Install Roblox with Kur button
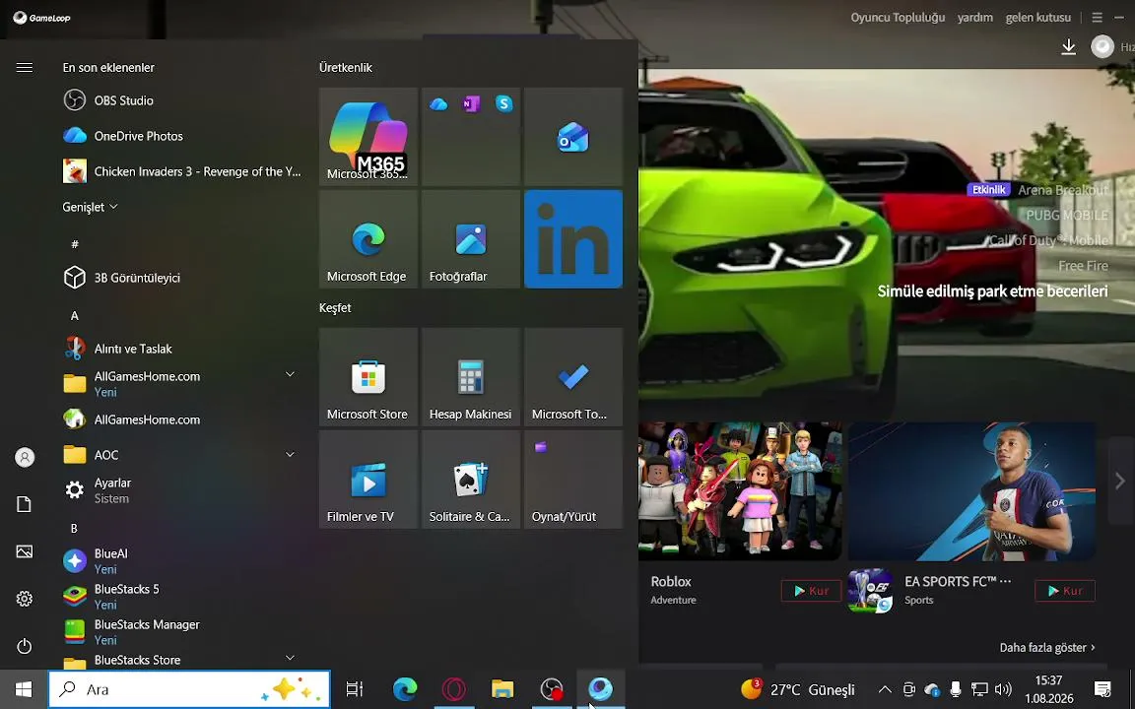This screenshot has height=709, width=1135. coord(811,591)
